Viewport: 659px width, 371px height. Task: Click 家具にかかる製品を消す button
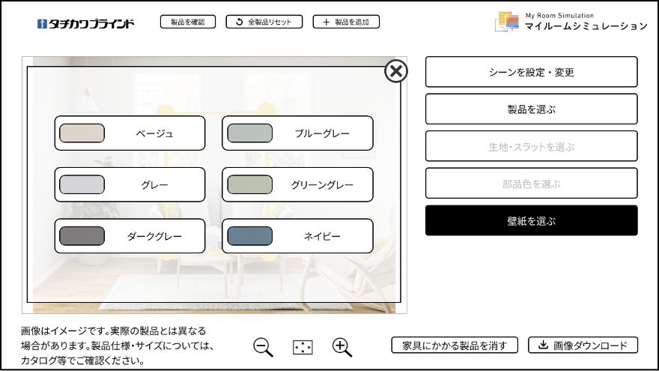pyautogui.click(x=455, y=346)
